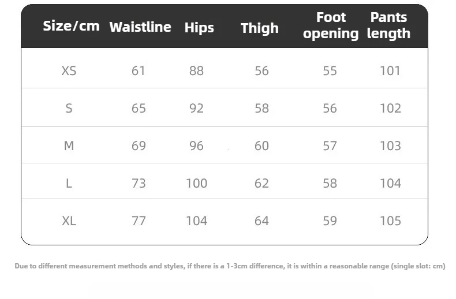Select waistline value 77 in XL row
Screen dimensions: 456x299
[x=139, y=221]
